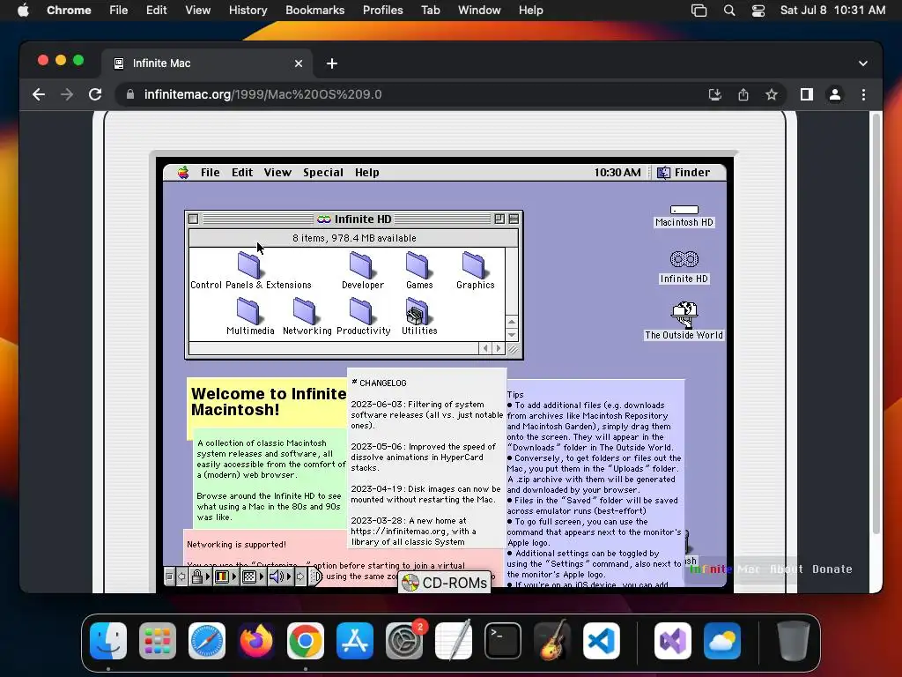Select the Macintosh HD desktop drive

click(x=684, y=216)
